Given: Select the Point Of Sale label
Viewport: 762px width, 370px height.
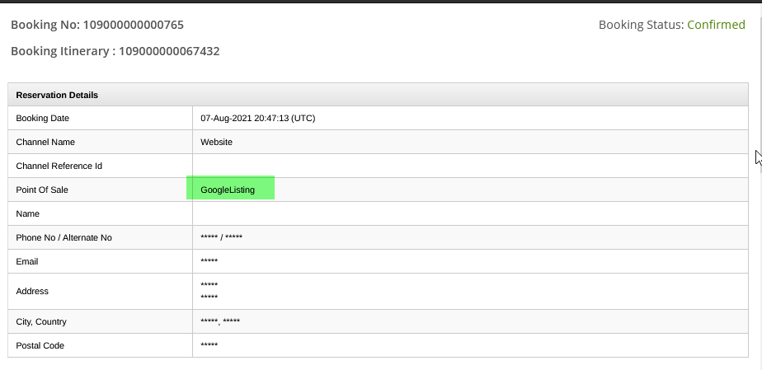Looking at the screenshot, I should coord(42,190).
